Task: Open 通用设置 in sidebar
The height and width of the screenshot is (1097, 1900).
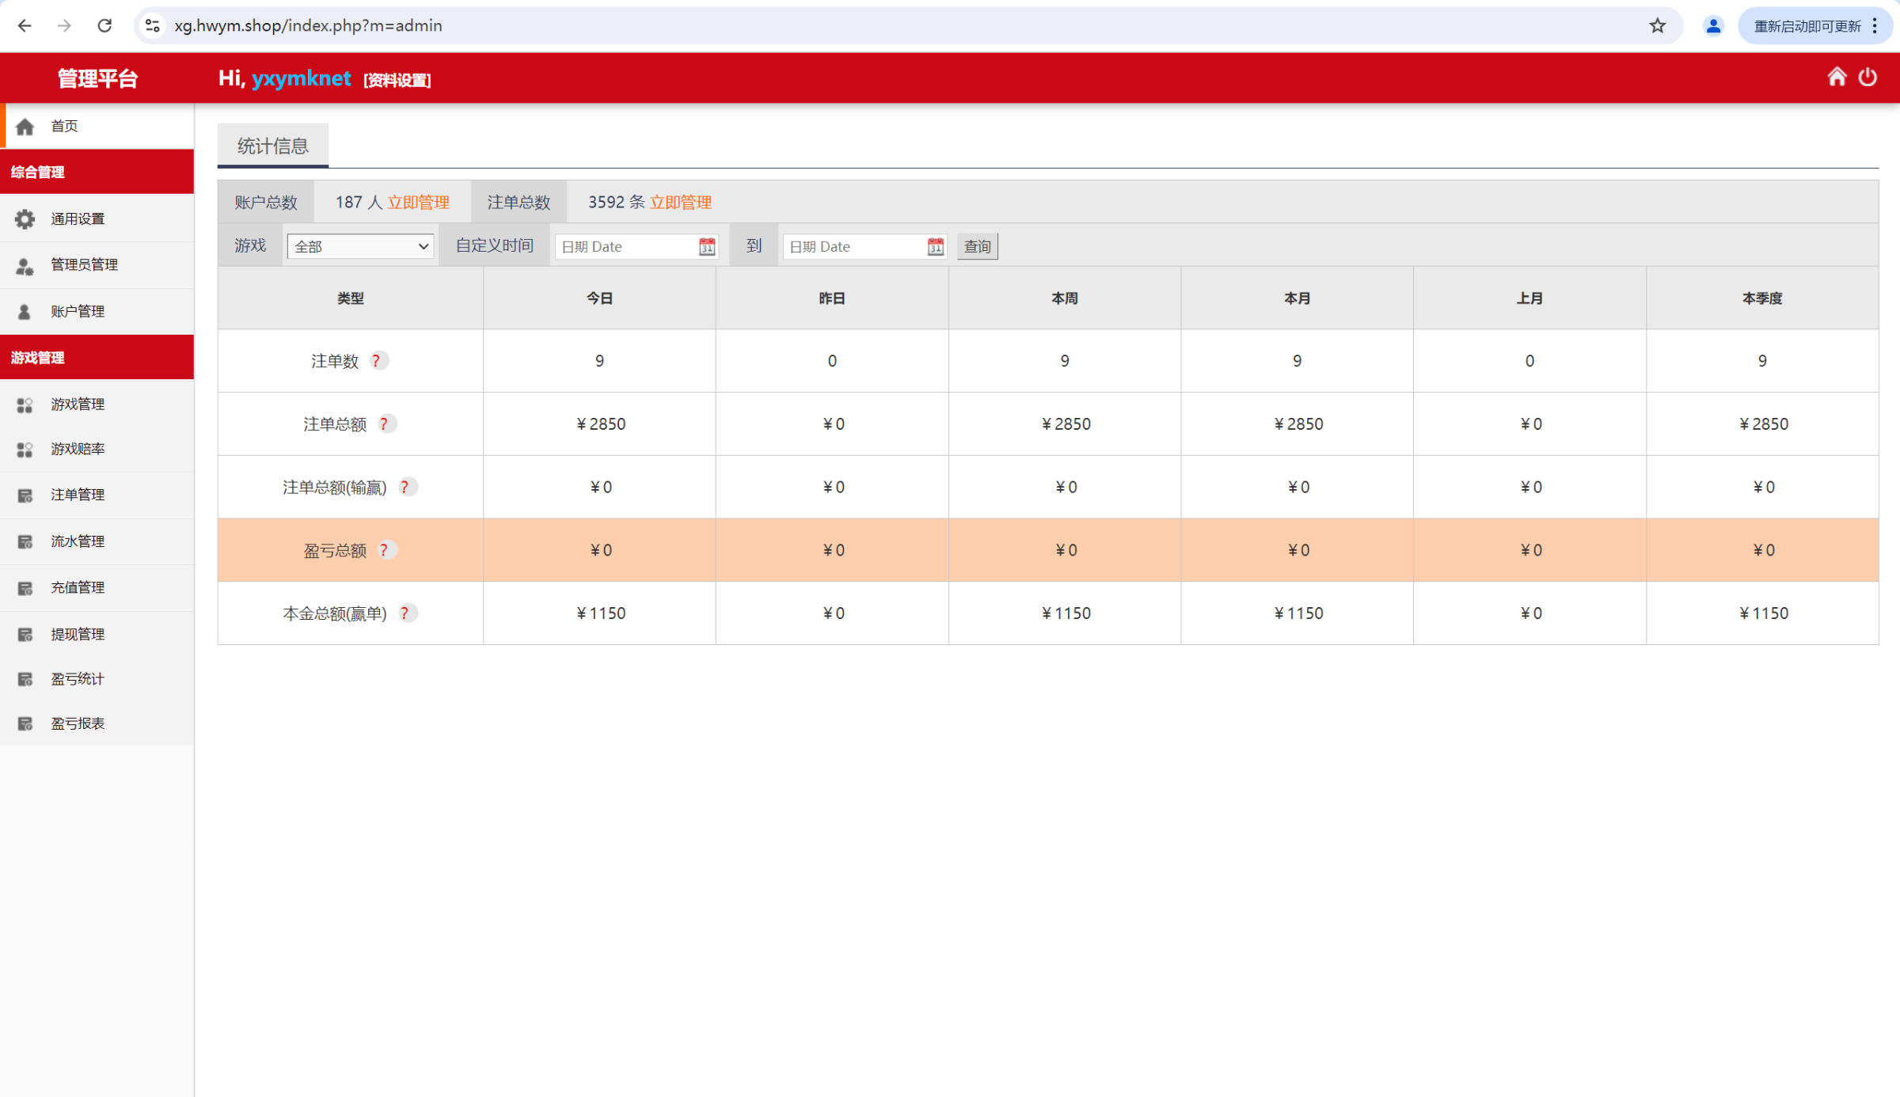Action: (x=78, y=218)
